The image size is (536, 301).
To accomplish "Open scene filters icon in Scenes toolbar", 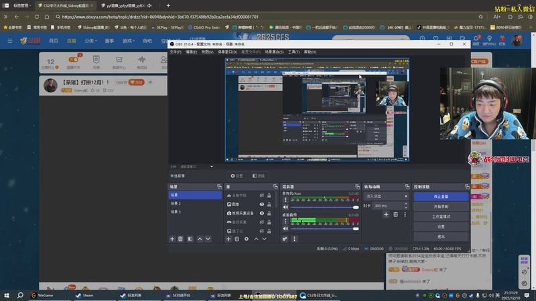I will [x=190, y=239].
